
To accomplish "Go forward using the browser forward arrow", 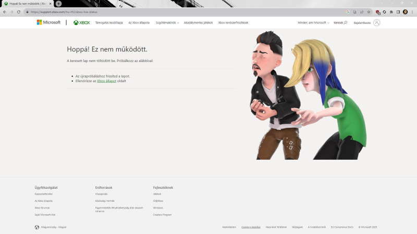I will point(11,12).
